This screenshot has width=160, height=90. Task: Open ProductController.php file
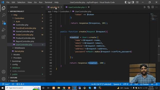(x=26, y=38)
